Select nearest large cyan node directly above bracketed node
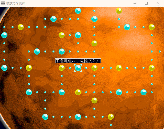Screen dimensions: 164x129 point(78,35)
